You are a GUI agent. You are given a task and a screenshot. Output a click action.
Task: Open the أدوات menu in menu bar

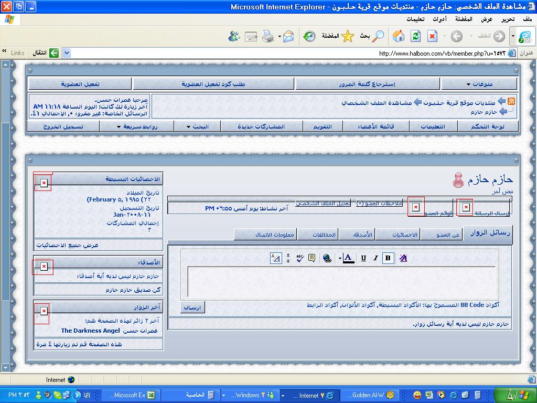(x=439, y=19)
